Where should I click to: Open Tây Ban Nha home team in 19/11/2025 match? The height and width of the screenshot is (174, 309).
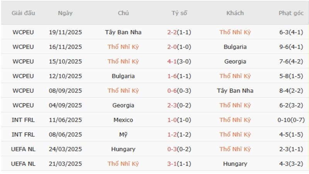click(123, 32)
